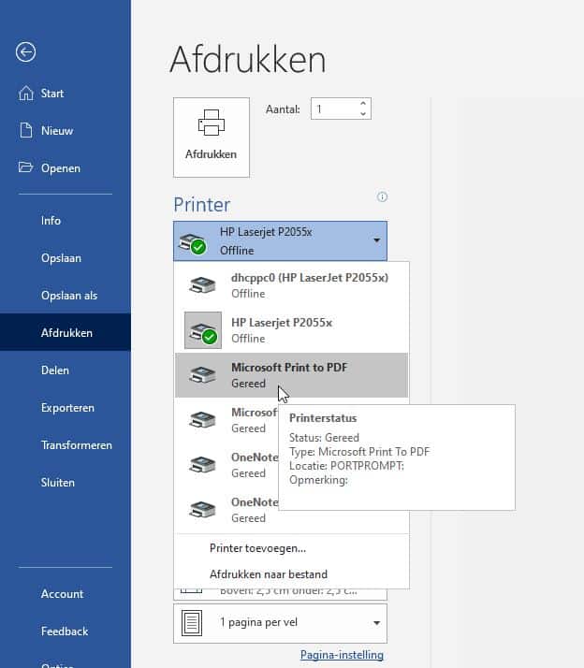Select HP Laserjet P2055x in the list

[x=292, y=330]
